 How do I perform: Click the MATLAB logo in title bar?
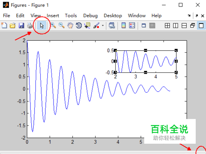tap(6, 5)
